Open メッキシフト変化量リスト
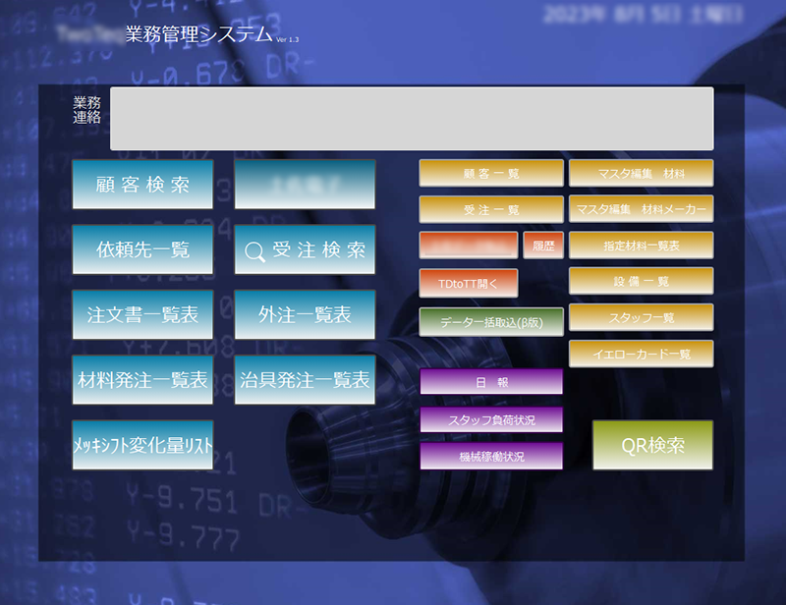This screenshot has height=605, width=786. coord(142,445)
